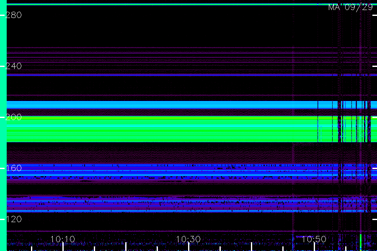Click the tick mark under 10:50
377x251 pixels.
click(314, 247)
